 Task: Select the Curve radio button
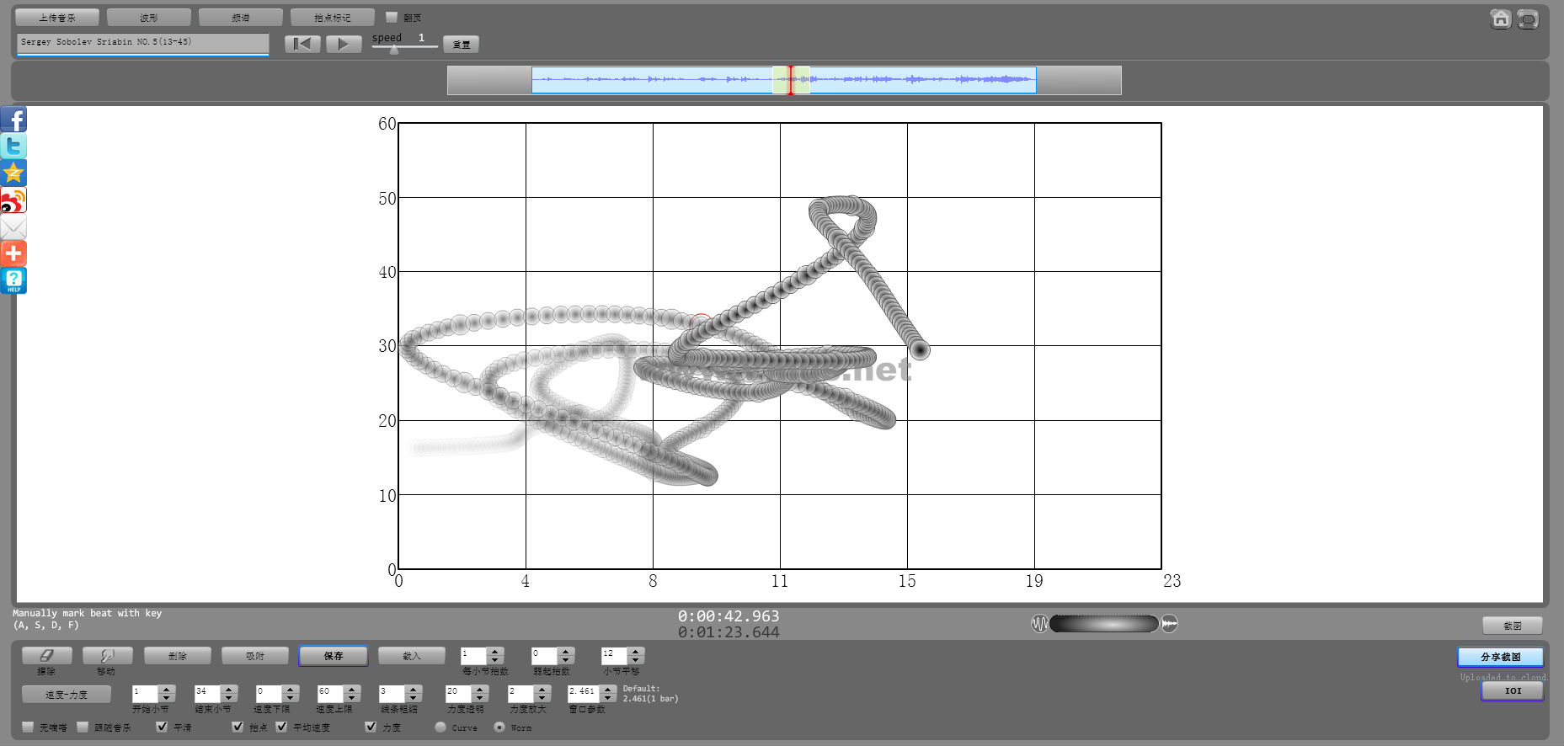[440, 727]
